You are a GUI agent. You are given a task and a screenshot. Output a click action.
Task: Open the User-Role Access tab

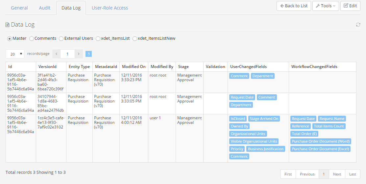coord(110,8)
